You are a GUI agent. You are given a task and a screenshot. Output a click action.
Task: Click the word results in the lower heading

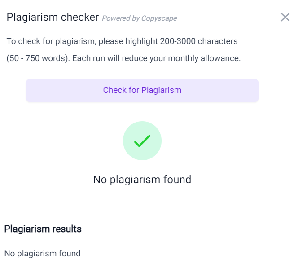coord(67,229)
